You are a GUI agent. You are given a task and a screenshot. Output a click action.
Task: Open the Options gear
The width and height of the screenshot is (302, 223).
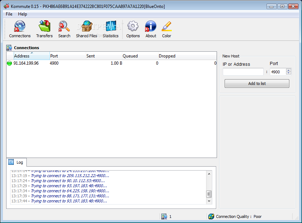tap(133, 29)
